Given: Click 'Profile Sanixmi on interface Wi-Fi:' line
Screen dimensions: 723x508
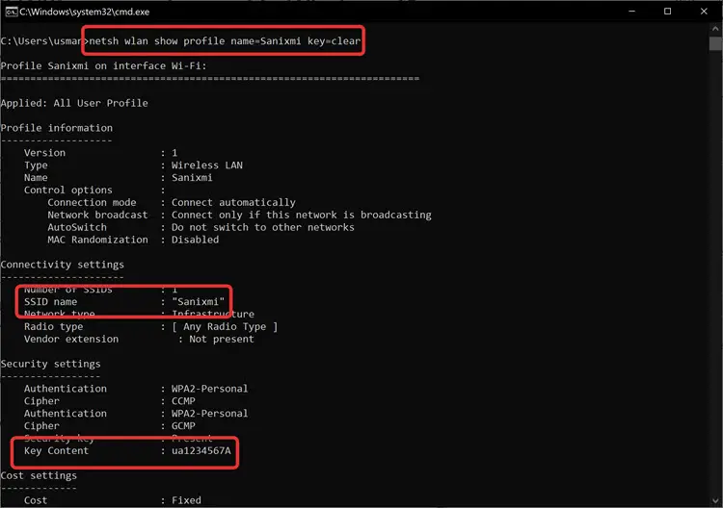Looking at the screenshot, I should tap(104, 65).
